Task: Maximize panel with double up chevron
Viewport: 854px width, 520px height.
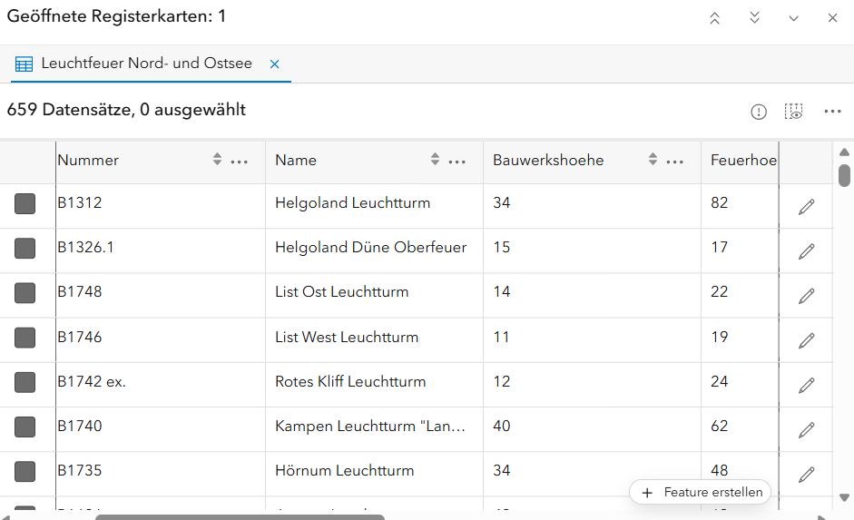Action: point(715,18)
